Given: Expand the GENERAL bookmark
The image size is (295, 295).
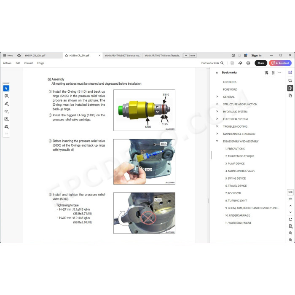Looking at the screenshot, I should click(217, 97).
